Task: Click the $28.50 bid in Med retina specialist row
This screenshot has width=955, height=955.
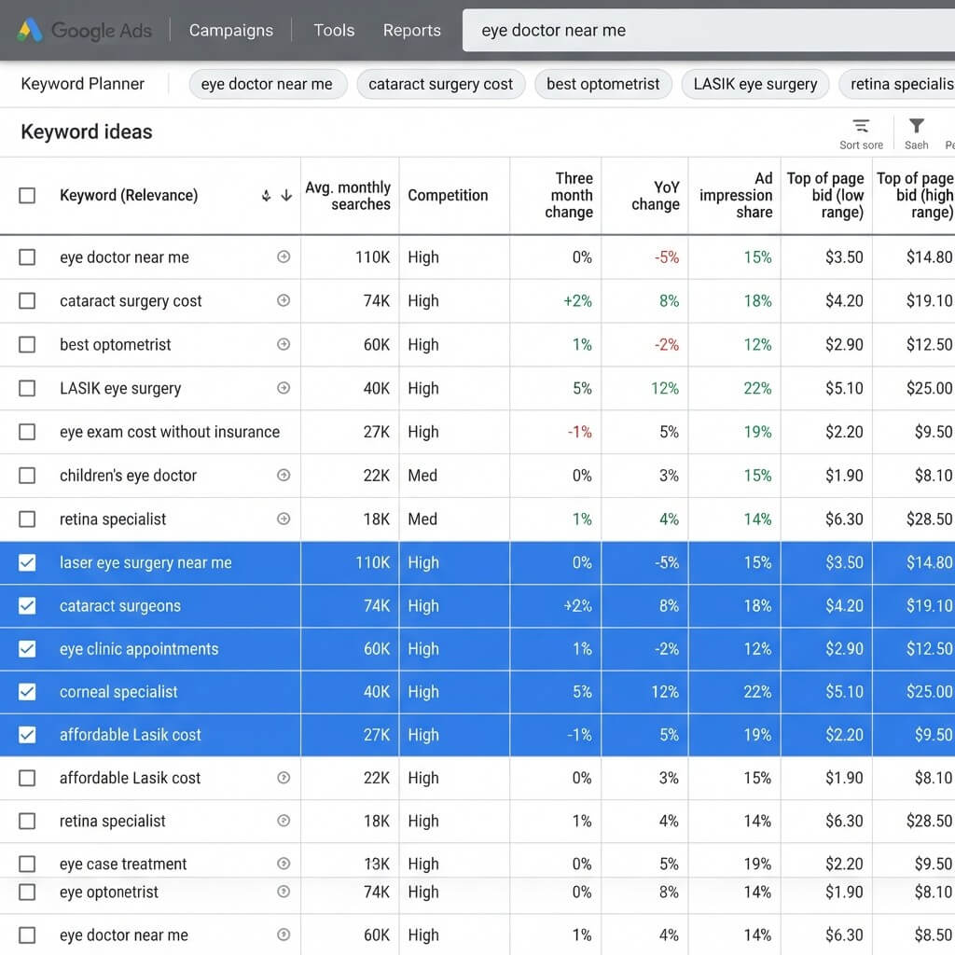Action: coord(929,519)
